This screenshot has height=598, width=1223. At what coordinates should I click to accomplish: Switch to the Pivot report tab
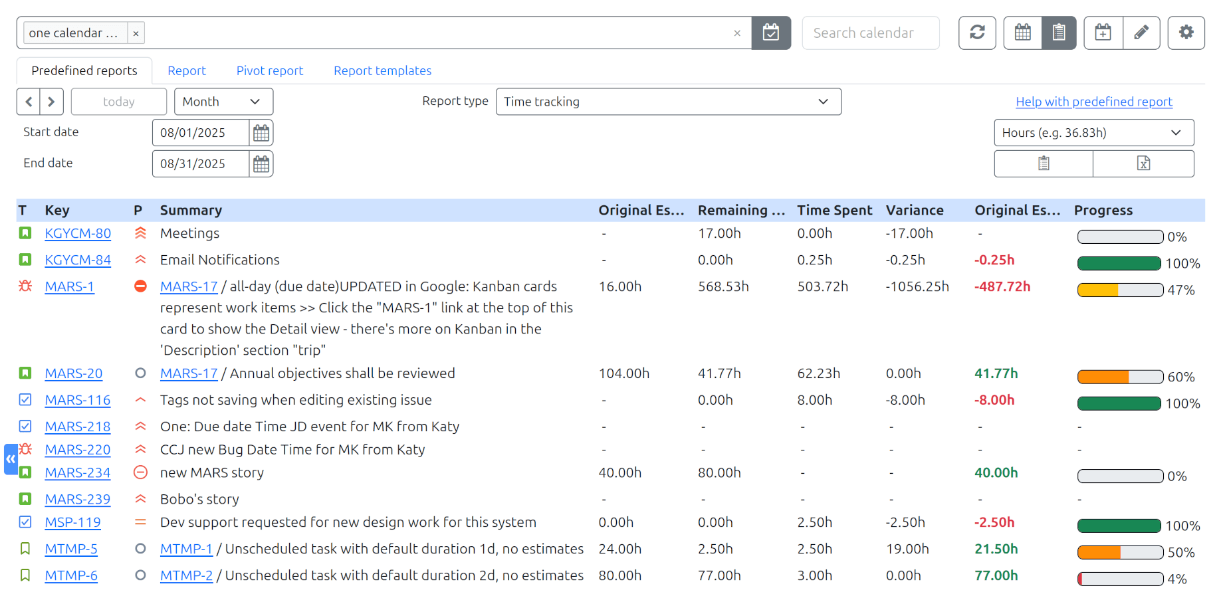[269, 70]
